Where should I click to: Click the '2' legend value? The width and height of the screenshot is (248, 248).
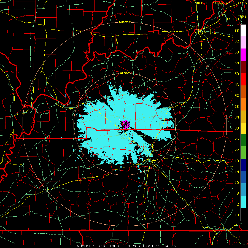pyautogui.click(x=238, y=204)
